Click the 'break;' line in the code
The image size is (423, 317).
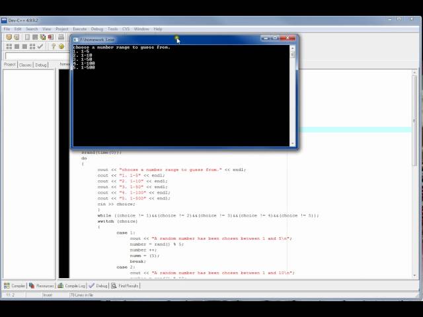pos(138,262)
